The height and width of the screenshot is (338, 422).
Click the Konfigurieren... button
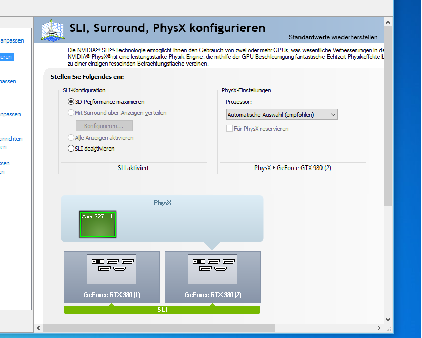pos(104,126)
